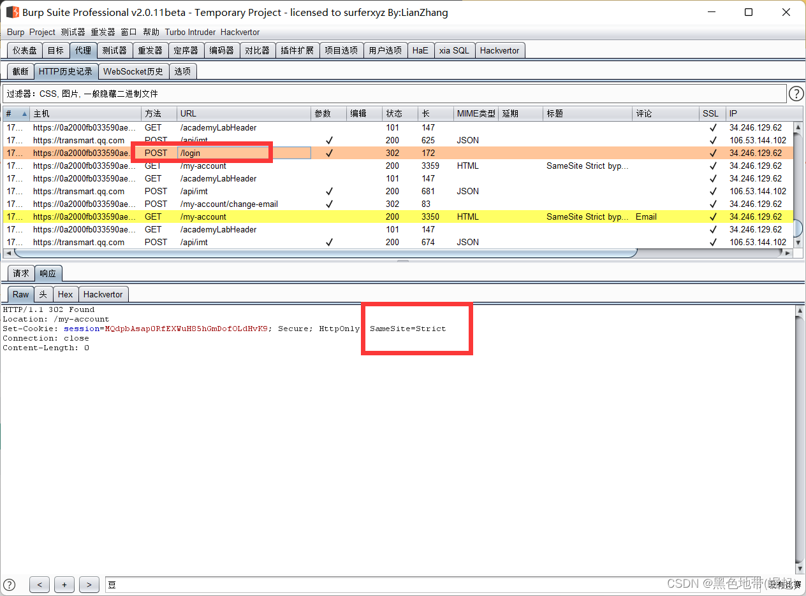Screen dimensions: 806x596
Task: Click the history table vertical scrollbar thumb
Action: 798,228
